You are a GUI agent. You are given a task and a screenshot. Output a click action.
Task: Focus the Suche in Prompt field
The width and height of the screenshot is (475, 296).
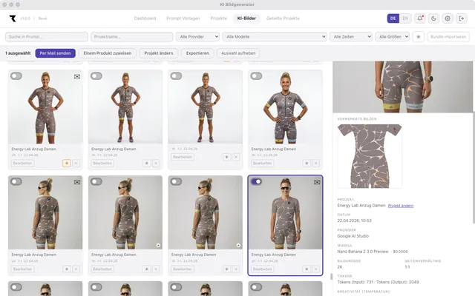point(47,37)
